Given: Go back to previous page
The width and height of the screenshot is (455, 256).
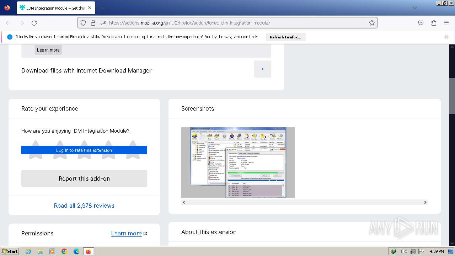Looking at the screenshot, I should (9, 23).
